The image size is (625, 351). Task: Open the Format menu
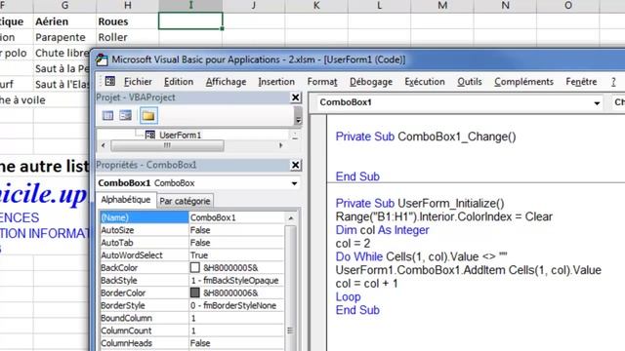point(322,82)
